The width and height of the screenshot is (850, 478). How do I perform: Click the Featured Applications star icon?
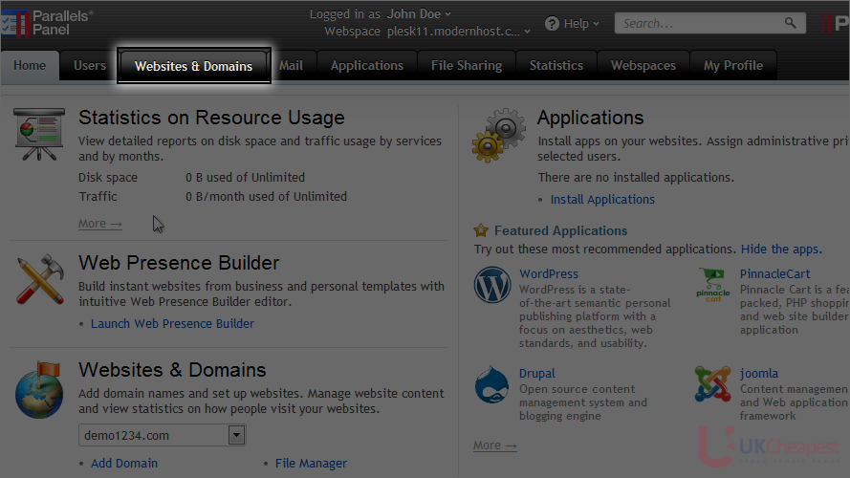tap(481, 230)
